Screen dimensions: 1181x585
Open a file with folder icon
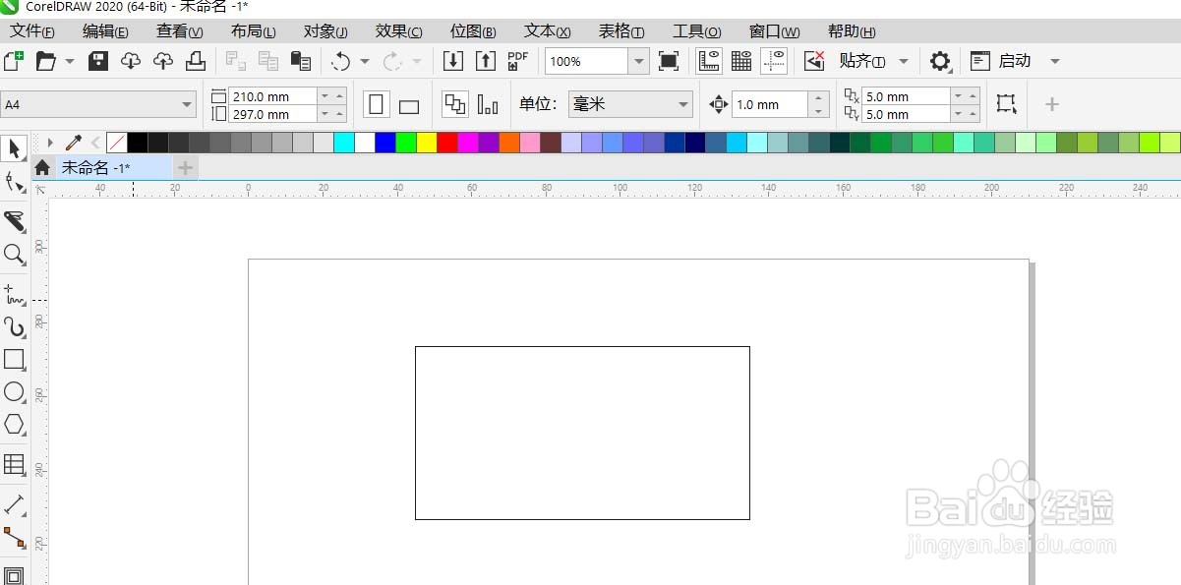pyautogui.click(x=45, y=61)
